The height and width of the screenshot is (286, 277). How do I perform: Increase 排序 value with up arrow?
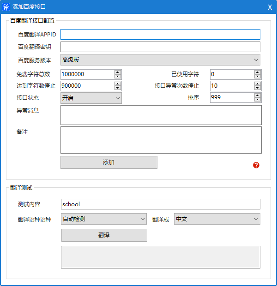pos(258,95)
